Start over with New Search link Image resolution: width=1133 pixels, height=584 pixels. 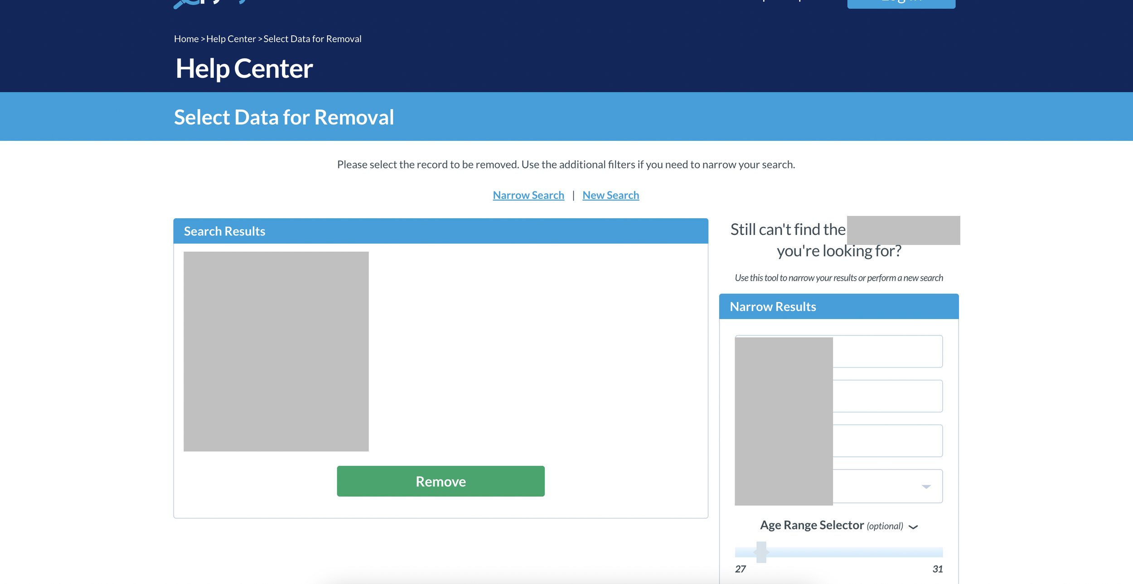pyautogui.click(x=610, y=195)
